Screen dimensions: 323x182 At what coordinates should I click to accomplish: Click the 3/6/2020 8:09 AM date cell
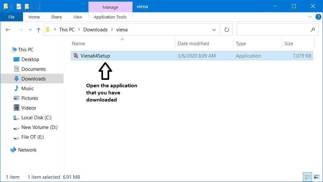point(197,56)
